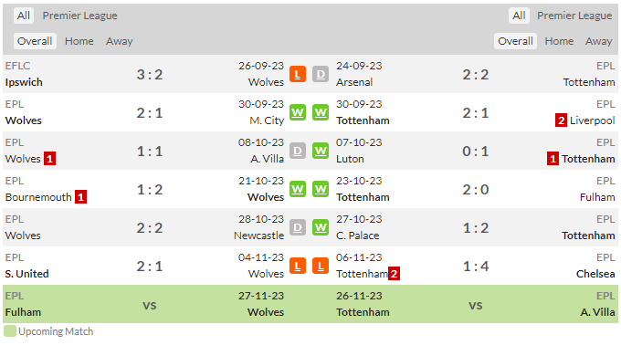Click the orange L badge for Tottenham vs Chelsea

[321, 267]
